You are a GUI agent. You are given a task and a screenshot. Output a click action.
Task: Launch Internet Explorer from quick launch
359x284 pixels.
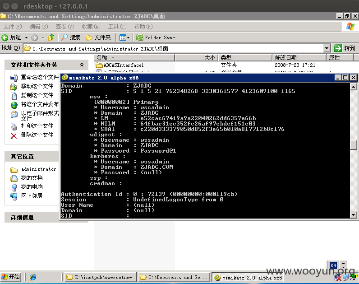33,277
